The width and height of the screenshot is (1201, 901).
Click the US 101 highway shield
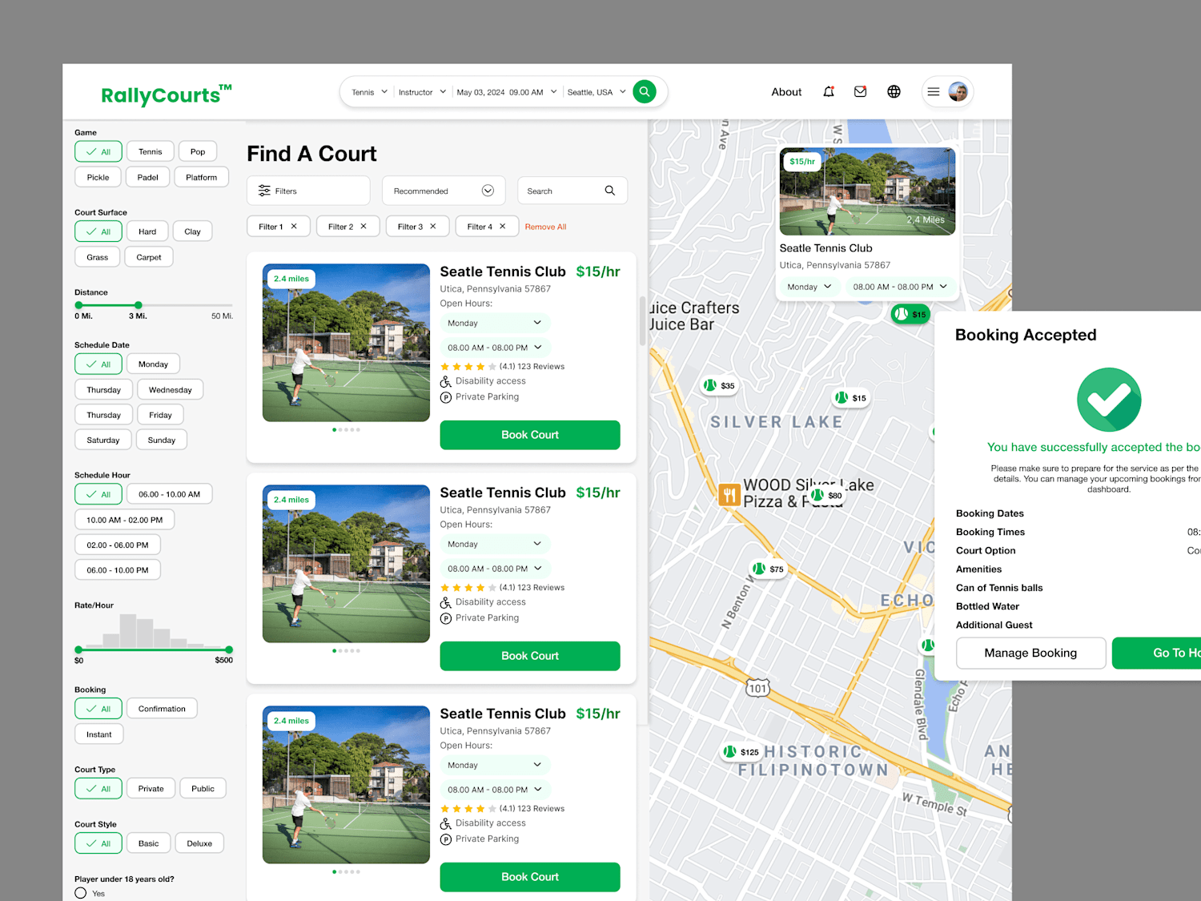click(757, 688)
